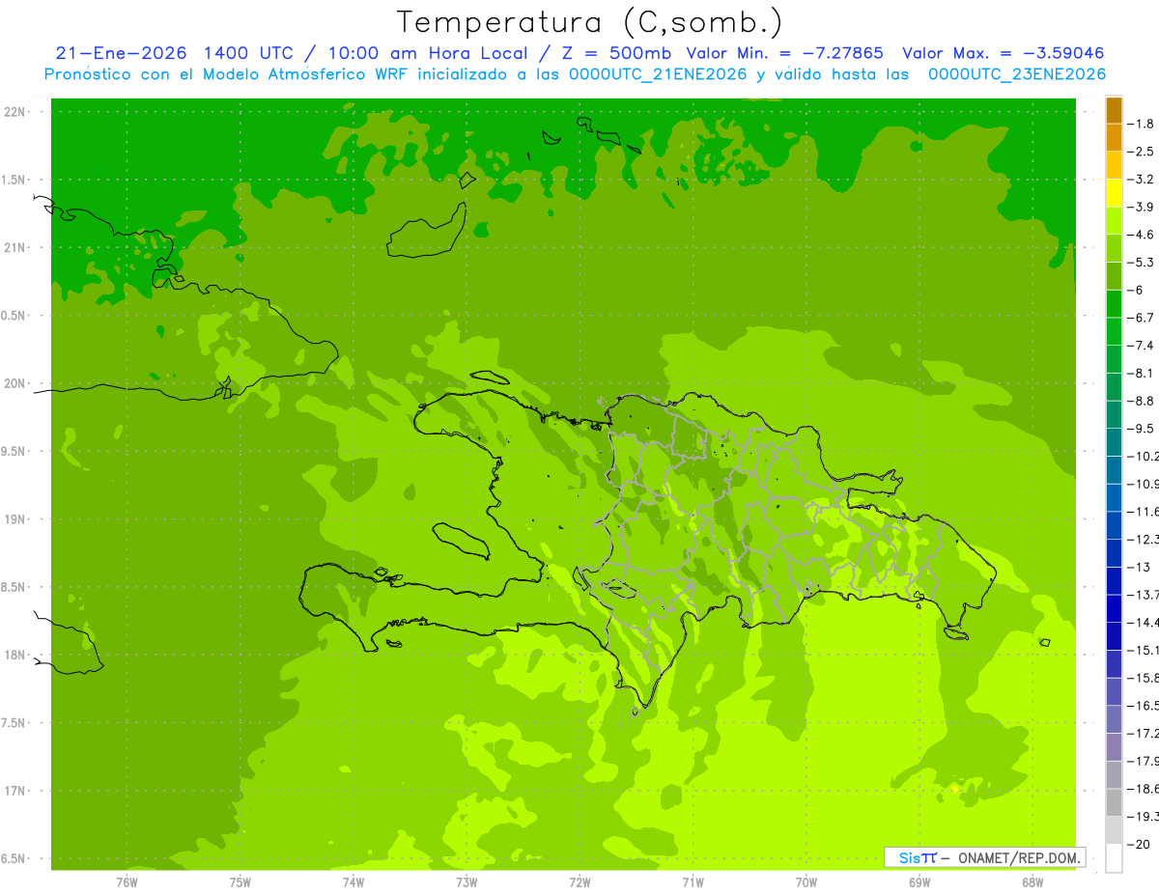Select the 'Z = 500mb' level label
The width and height of the screenshot is (1159, 895).
(x=617, y=53)
